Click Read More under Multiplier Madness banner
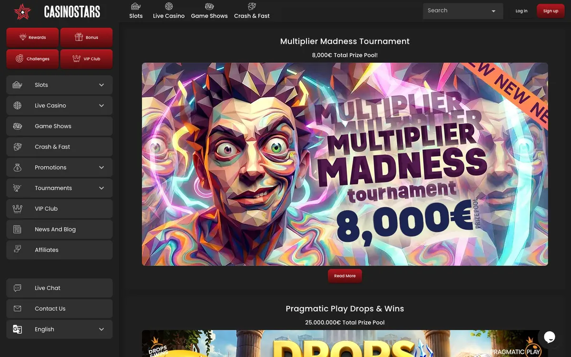Image resolution: width=571 pixels, height=357 pixels. (345, 276)
